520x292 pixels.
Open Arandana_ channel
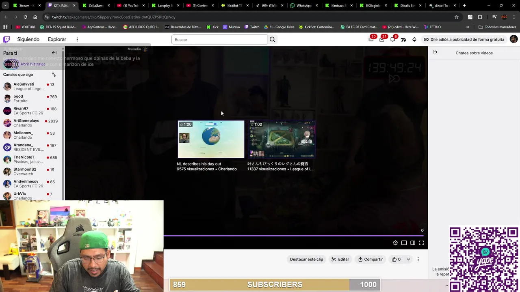pos(31,147)
